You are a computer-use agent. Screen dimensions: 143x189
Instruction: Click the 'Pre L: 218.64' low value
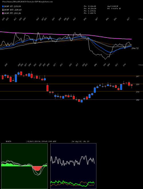click(x=90, y=11)
